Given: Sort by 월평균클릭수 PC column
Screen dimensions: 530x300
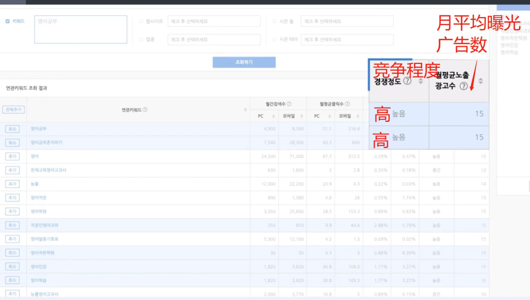Looking at the screenshot, I should click(330, 116).
